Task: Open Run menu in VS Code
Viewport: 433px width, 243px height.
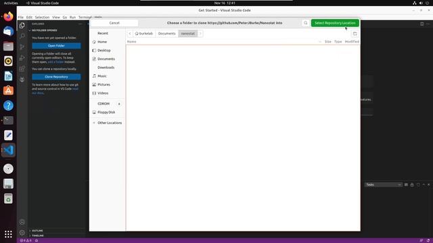Action: click(x=72, y=17)
